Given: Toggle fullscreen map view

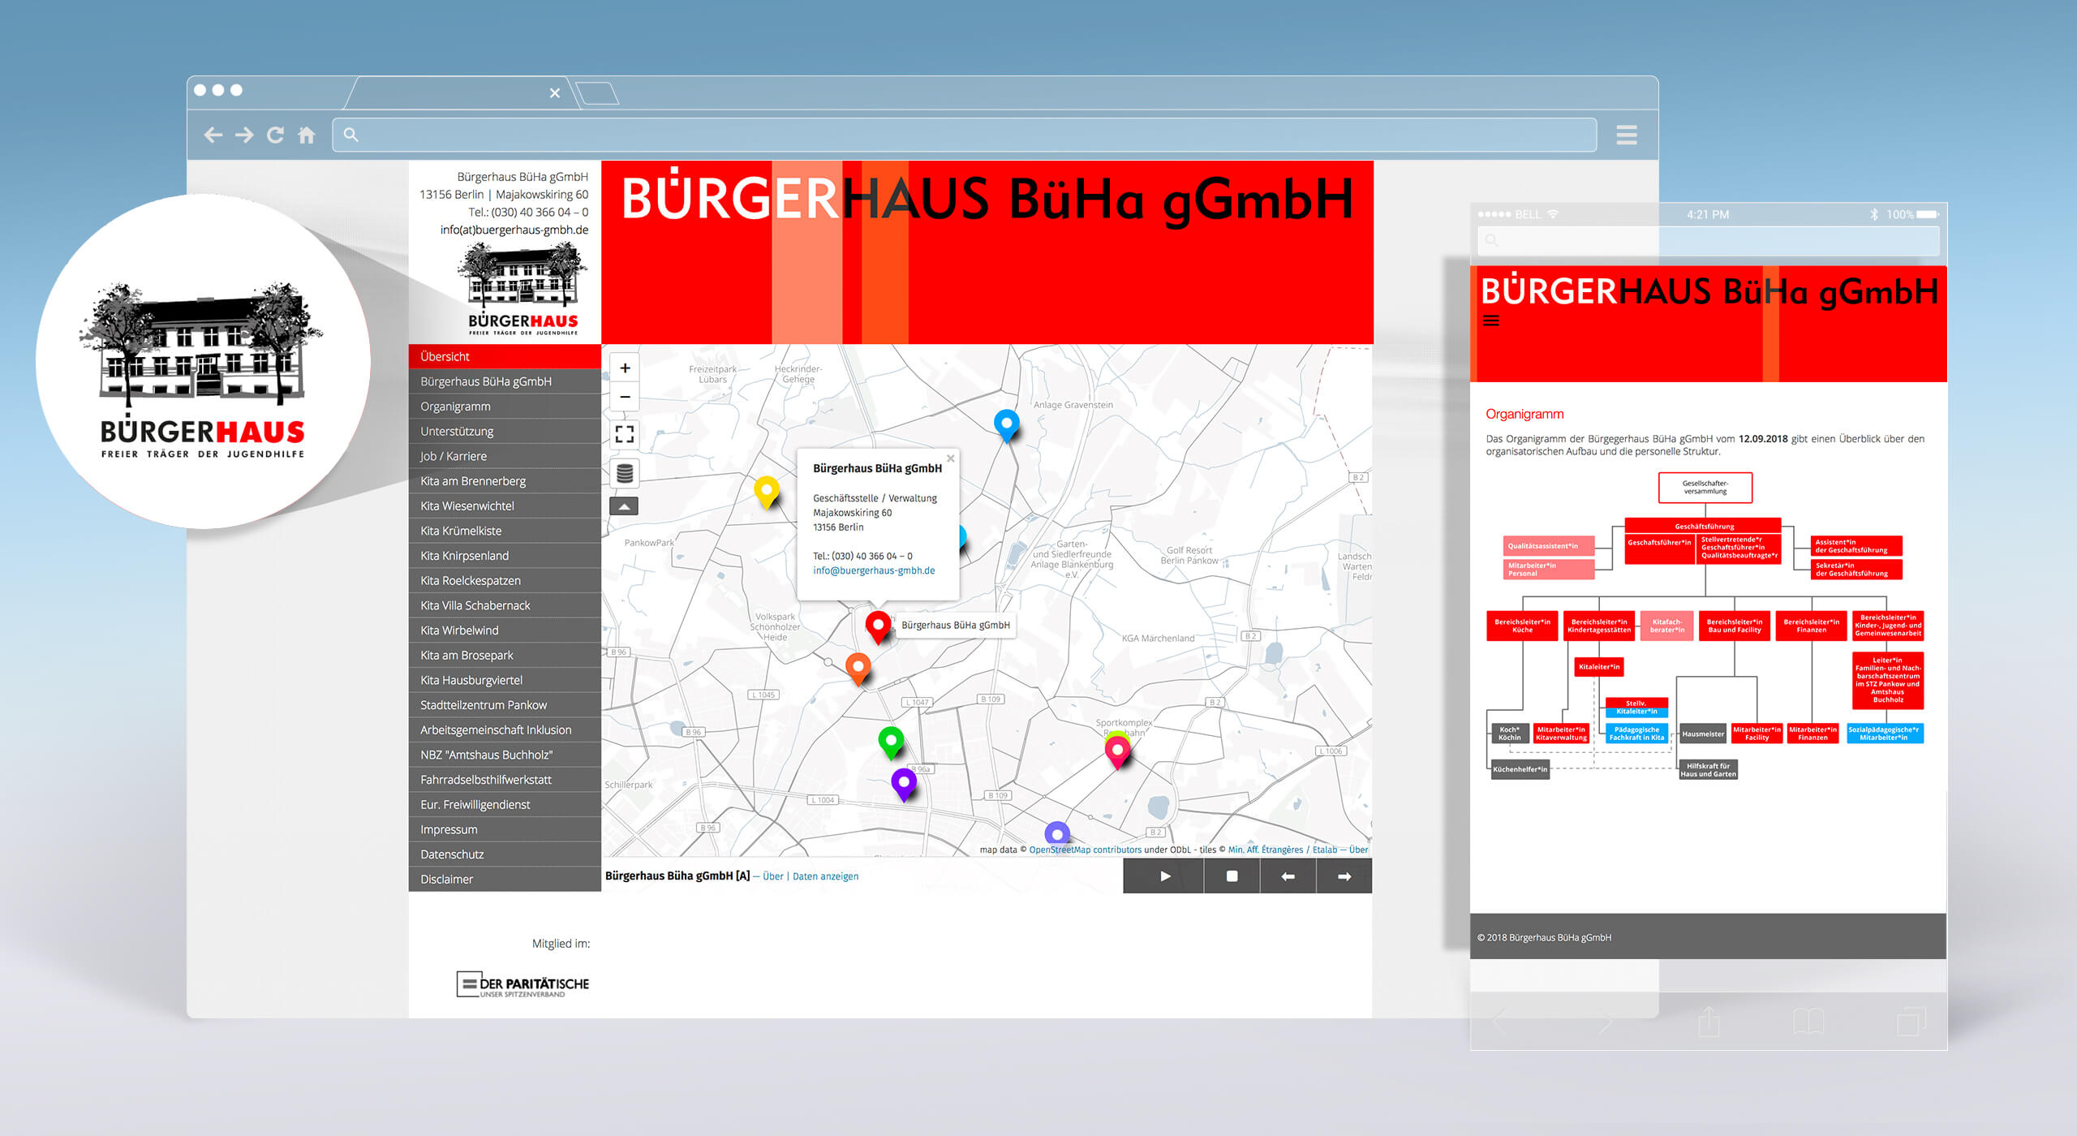Looking at the screenshot, I should (625, 434).
